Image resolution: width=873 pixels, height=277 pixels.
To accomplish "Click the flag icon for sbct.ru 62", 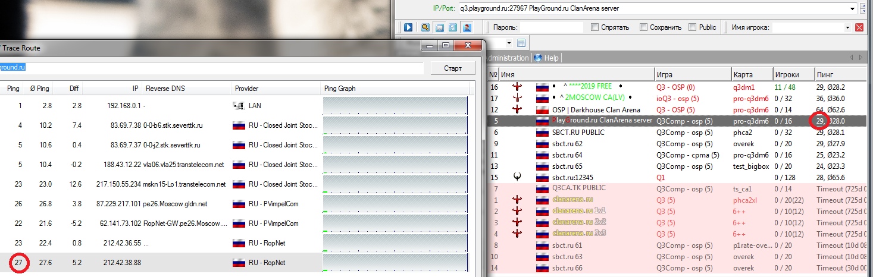I will 542,143.
